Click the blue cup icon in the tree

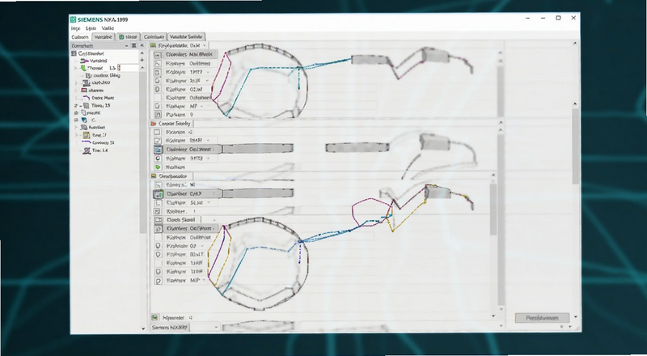84,121
